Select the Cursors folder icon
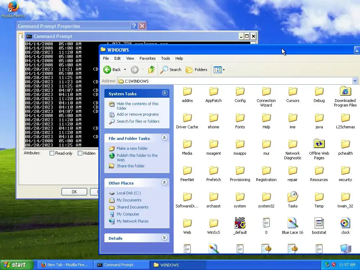Image resolution: width=360 pixels, height=270 pixels. pyautogui.click(x=293, y=91)
